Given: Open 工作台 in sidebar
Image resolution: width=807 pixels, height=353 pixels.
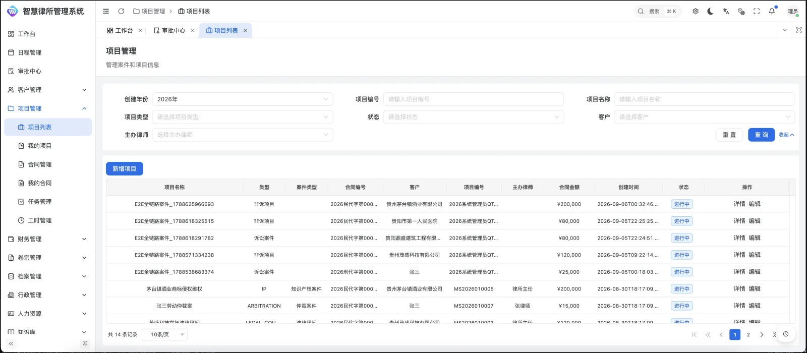Looking at the screenshot, I should coord(48,34).
